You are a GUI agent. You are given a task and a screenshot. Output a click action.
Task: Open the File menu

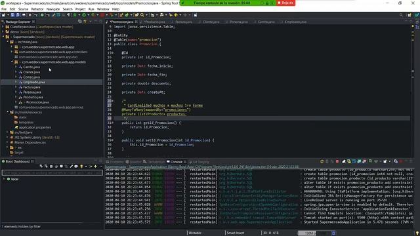coord(4,9)
